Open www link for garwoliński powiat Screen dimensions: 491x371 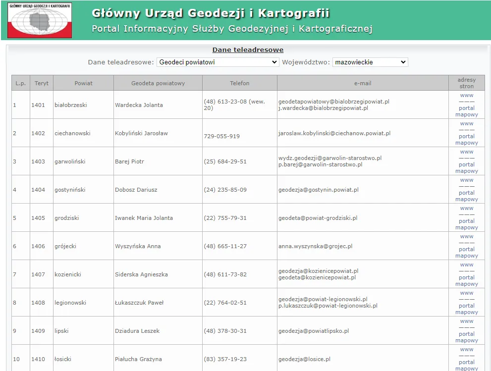tap(467, 152)
